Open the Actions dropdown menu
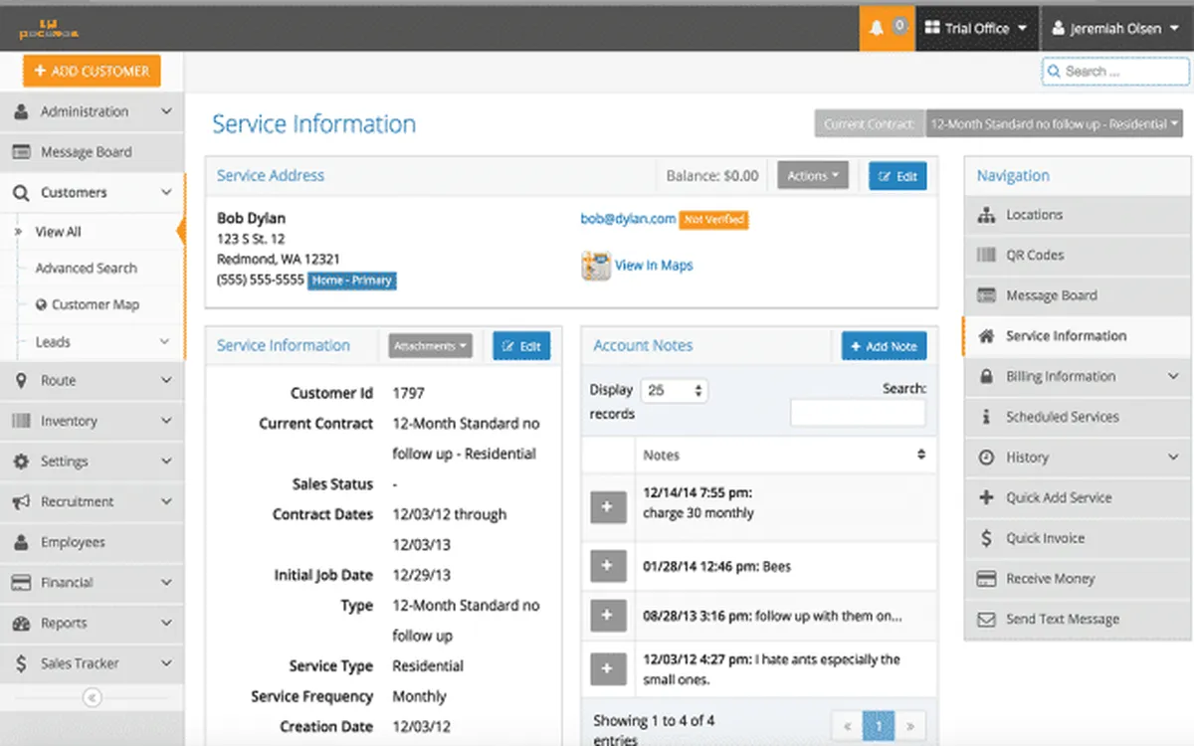This screenshot has height=746, width=1194. [812, 176]
